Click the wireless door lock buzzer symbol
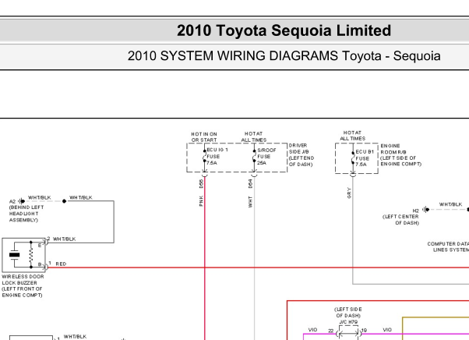The height and width of the screenshot is (340, 469). coord(23,255)
